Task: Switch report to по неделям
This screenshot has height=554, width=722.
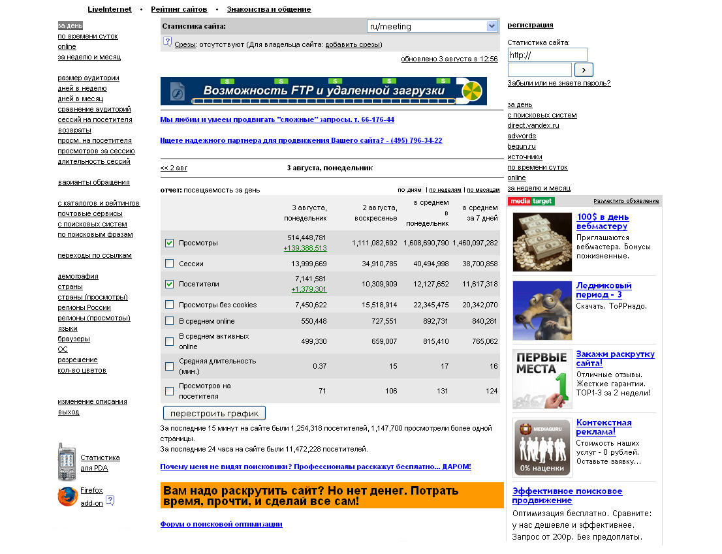Action: (445, 190)
